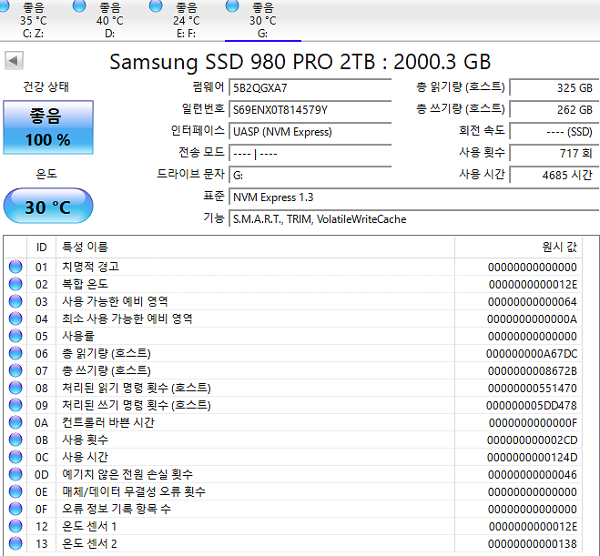
Task: Select attribute name 온도 센서 2
Action: tap(89, 543)
